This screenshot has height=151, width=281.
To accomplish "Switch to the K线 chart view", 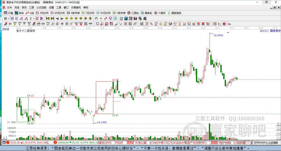I will coord(30,13).
